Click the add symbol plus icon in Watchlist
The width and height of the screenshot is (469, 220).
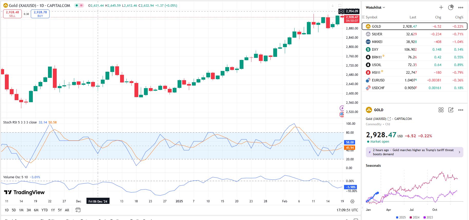(x=441, y=7)
